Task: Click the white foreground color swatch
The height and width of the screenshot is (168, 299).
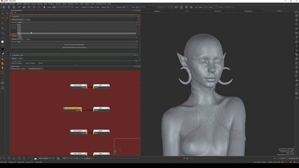Action: [x=2, y=42]
